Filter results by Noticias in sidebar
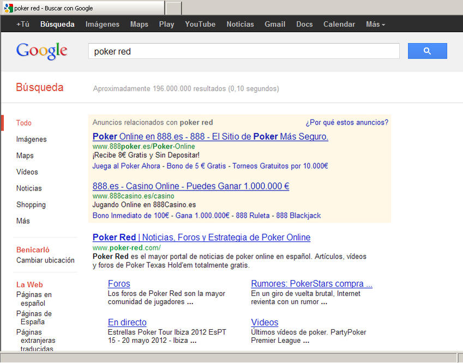This screenshot has height=363, width=463. [x=29, y=188]
